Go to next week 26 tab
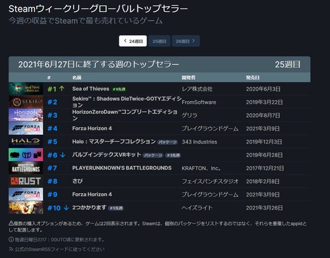 coord(185,41)
